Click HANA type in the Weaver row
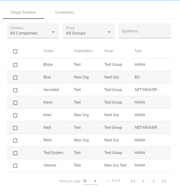 coord(140,165)
